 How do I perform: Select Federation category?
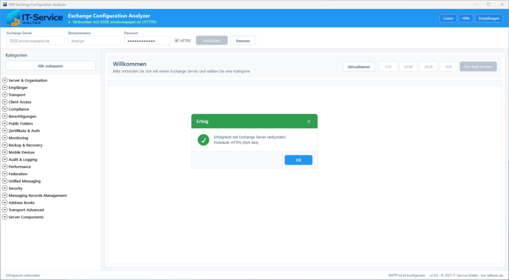(x=18, y=174)
